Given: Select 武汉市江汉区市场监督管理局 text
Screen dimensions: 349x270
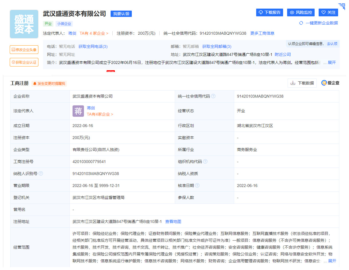Looking at the screenshot, I should pyautogui.click(x=99, y=197).
